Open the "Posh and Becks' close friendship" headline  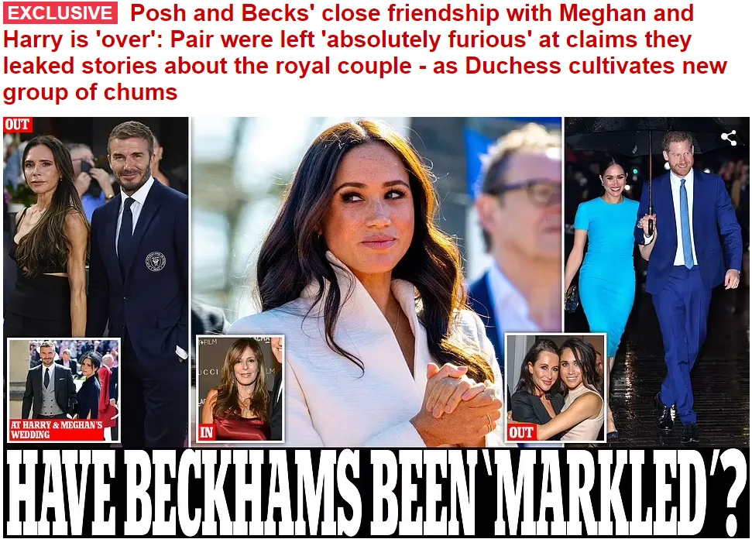tap(366, 53)
